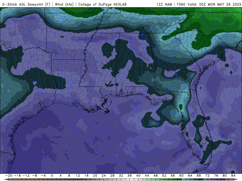
Task: Click the "Valid: 00Z MON MAY 26 2025" text
Action: coord(214,4)
